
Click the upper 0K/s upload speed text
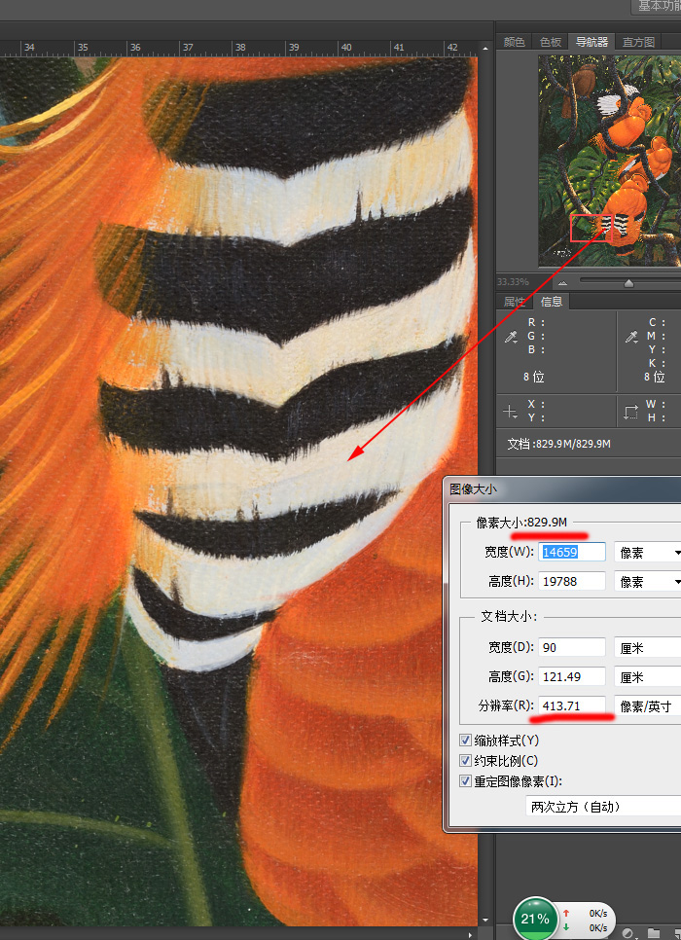597,913
